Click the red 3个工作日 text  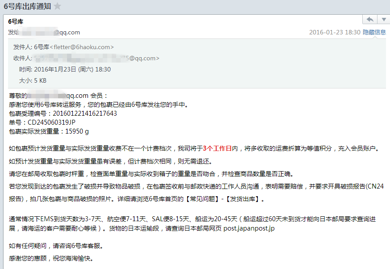(x=217, y=148)
